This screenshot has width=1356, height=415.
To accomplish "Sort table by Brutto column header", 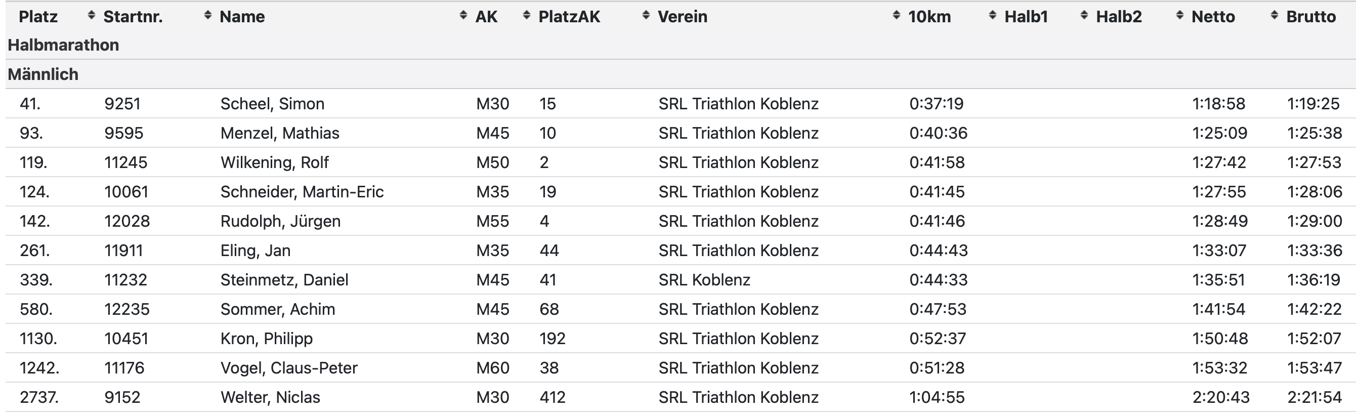I will point(1311,17).
